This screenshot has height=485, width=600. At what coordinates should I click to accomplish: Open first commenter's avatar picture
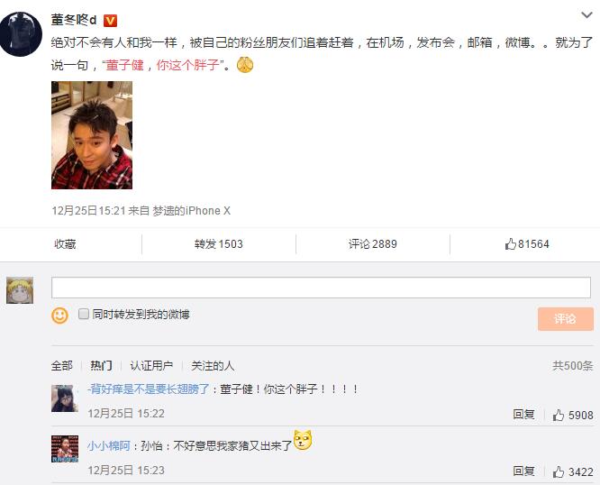[x=64, y=398]
